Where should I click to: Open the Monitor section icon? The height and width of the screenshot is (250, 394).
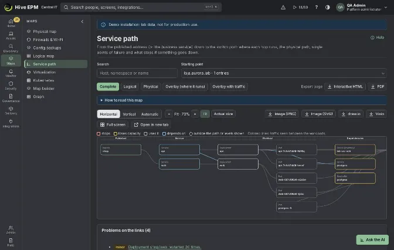(x=11, y=73)
